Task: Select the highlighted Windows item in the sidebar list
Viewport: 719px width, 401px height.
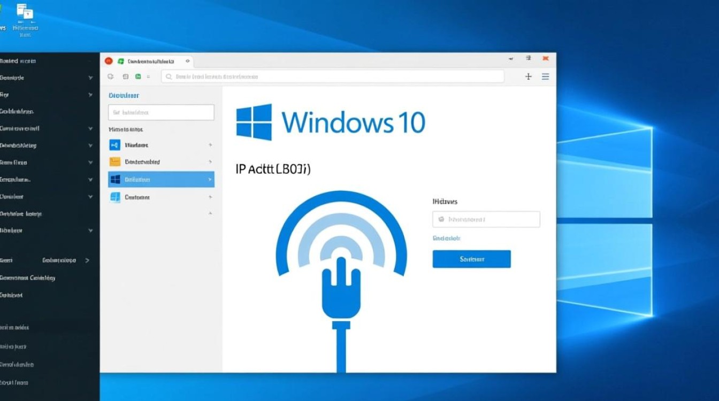Action: (160, 179)
